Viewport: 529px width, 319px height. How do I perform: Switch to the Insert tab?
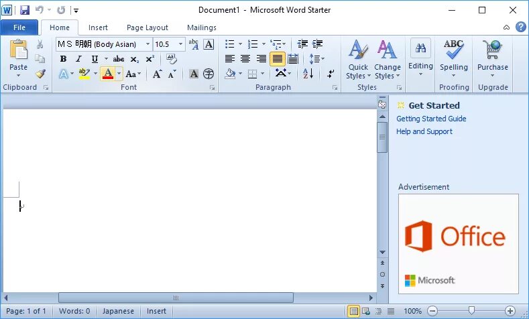[x=98, y=27]
